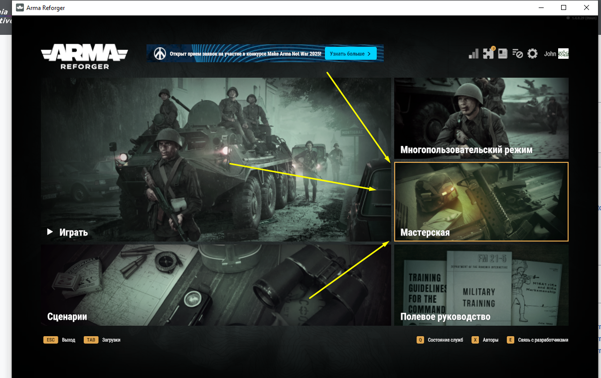Click the blocked list icon

click(517, 54)
